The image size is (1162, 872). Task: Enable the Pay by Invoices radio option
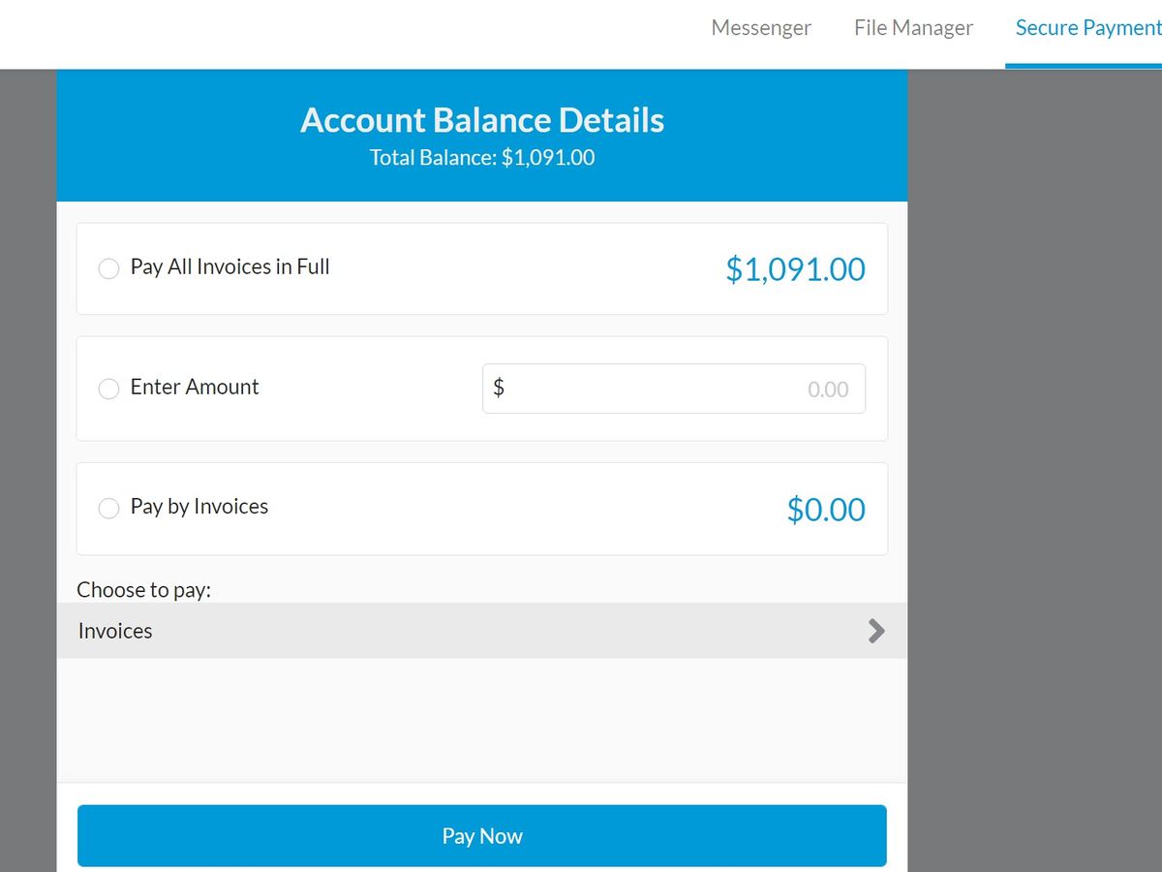(x=109, y=508)
